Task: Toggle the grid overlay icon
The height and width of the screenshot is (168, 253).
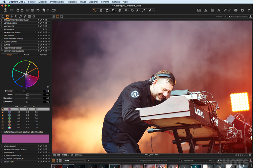Action: tap(212, 10)
